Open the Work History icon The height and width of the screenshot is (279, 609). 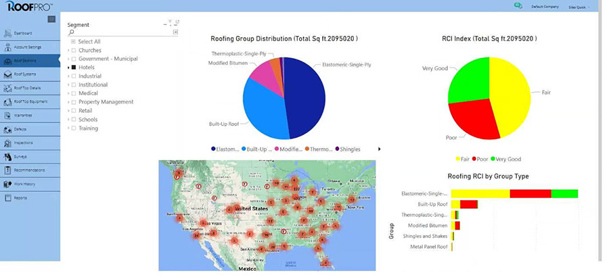(x=7, y=184)
